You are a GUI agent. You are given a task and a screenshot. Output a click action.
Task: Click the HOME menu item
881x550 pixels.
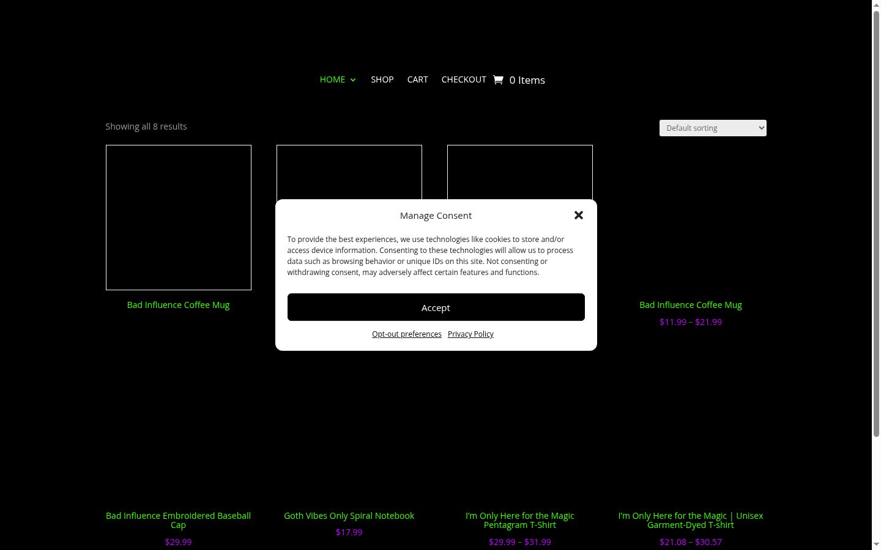332,79
